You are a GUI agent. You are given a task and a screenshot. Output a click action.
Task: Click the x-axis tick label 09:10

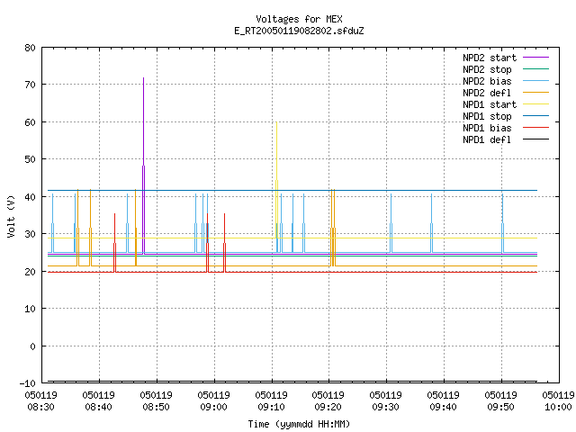(x=271, y=407)
